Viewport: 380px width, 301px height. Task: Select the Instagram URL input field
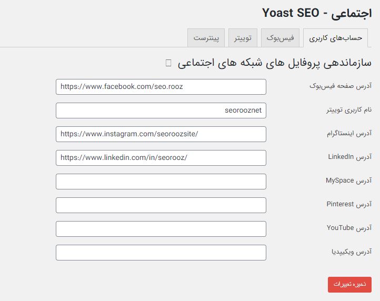(x=161, y=134)
